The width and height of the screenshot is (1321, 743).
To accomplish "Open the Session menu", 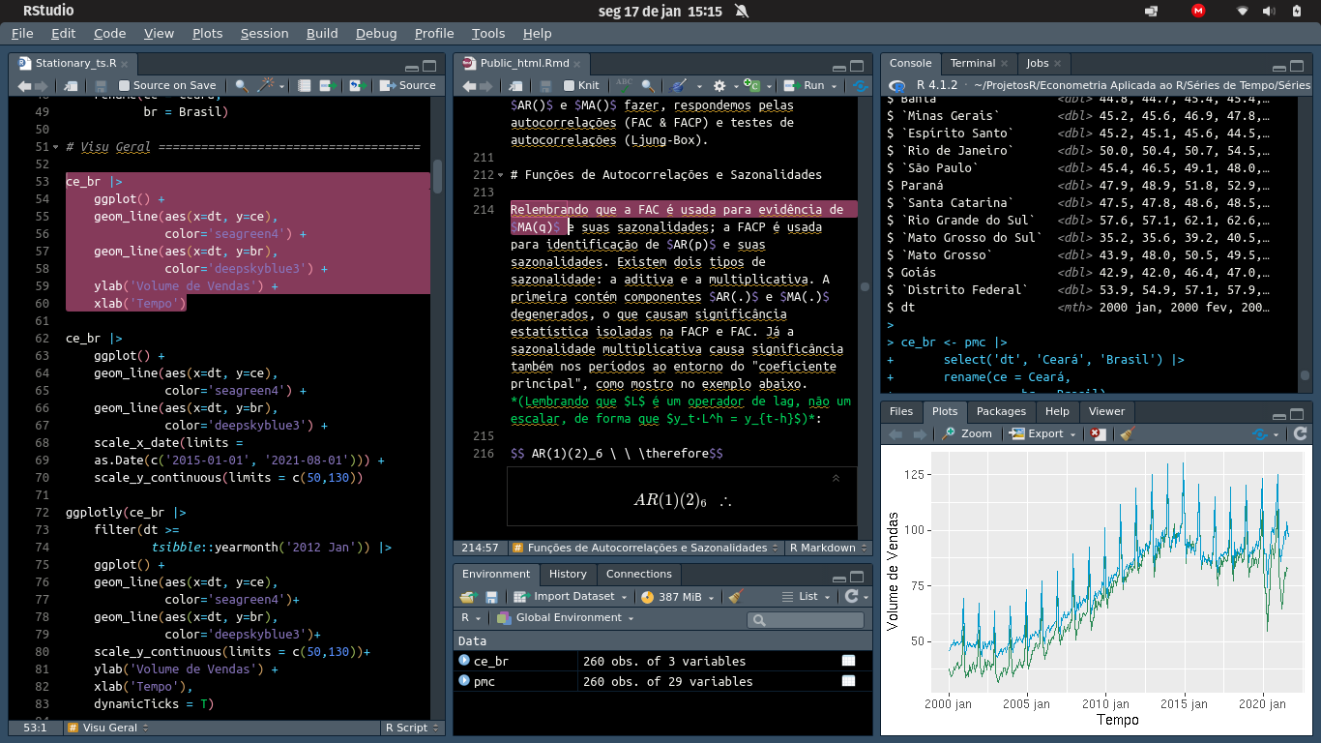I will [x=264, y=33].
